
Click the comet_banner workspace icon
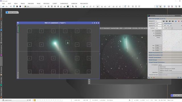tap(12, 12)
